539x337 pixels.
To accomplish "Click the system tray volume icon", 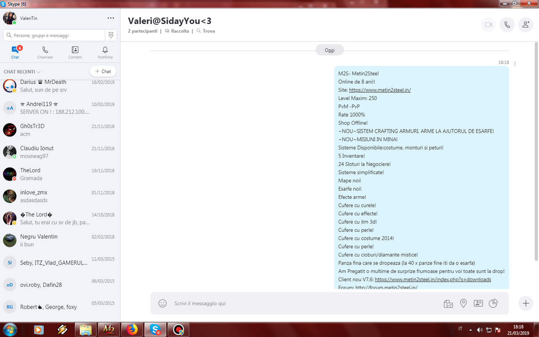I will pyautogui.click(x=480, y=329).
